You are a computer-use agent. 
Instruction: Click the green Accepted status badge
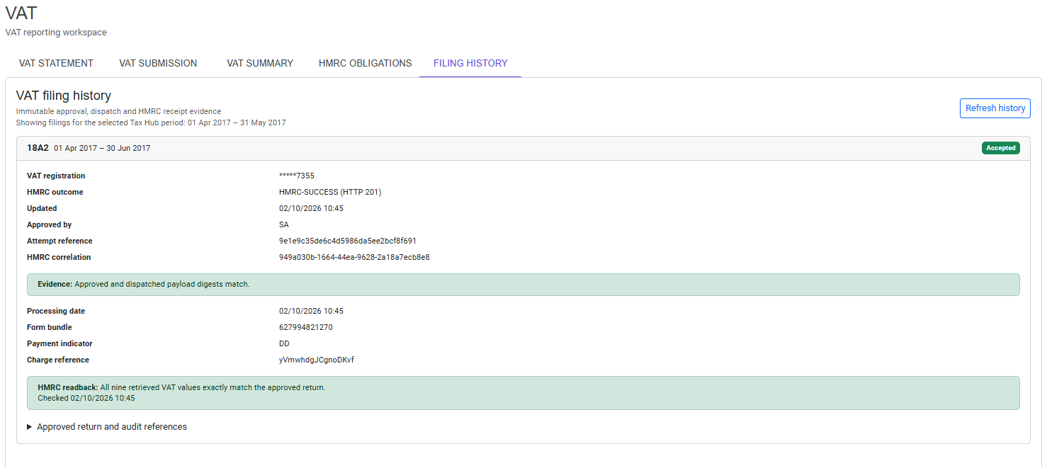1000,148
